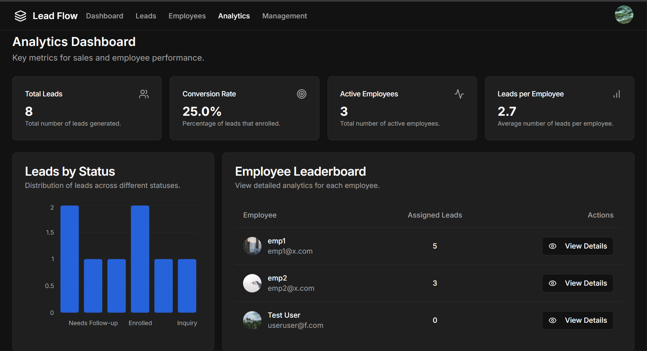Navigate to the Employees page
Screen dimensions: 647x351
click(x=187, y=16)
